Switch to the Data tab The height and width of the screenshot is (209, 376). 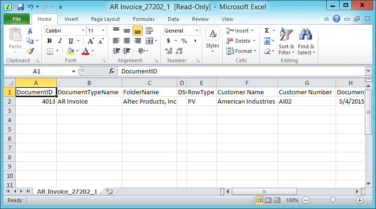click(173, 19)
